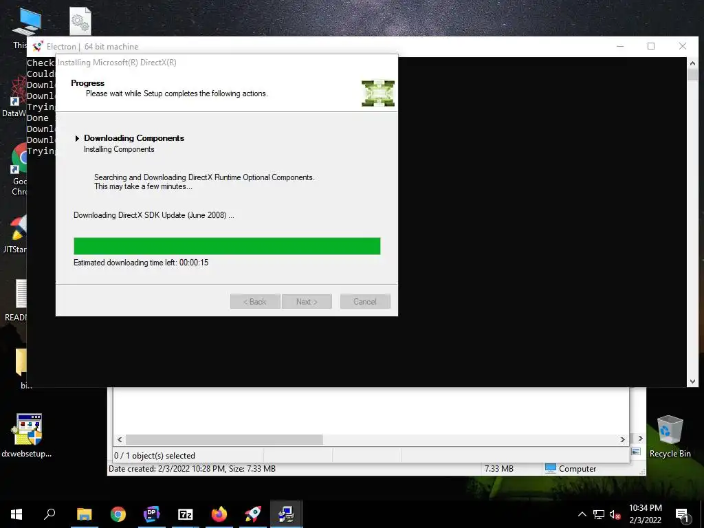Click right arrow of horizontal scrollbar
The height and width of the screenshot is (528, 704).
[x=622, y=439]
